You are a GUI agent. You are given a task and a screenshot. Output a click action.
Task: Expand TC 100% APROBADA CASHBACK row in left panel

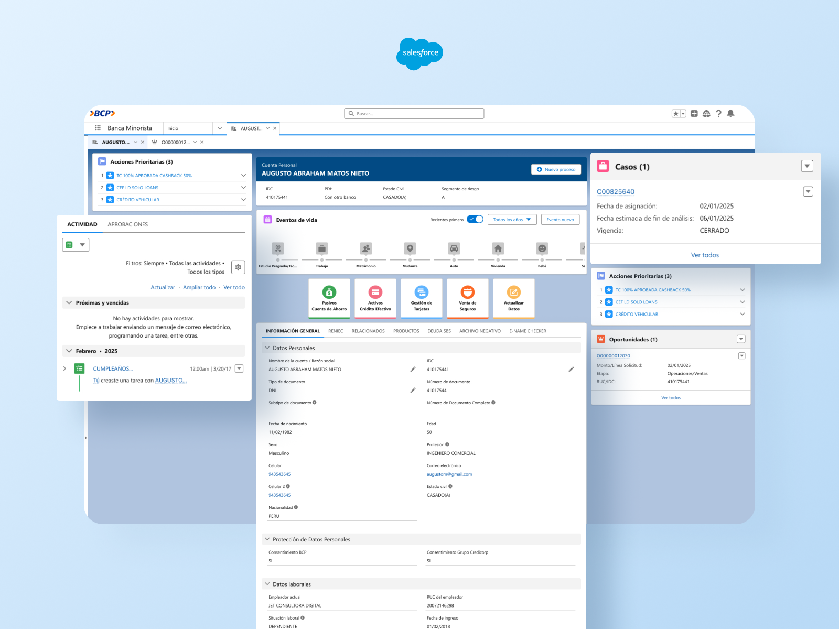[x=243, y=176]
